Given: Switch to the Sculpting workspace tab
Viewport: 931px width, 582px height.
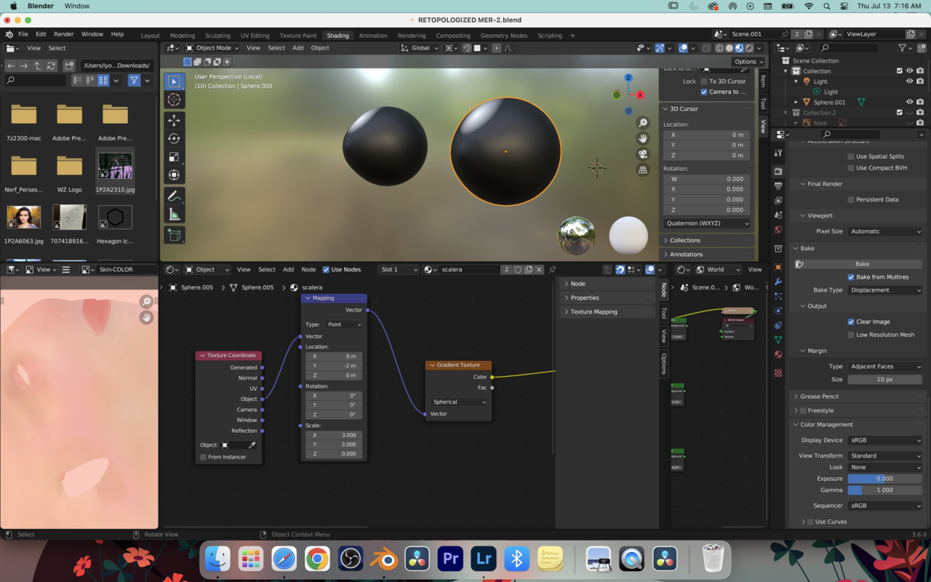Looking at the screenshot, I should pyautogui.click(x=217, y=36).
